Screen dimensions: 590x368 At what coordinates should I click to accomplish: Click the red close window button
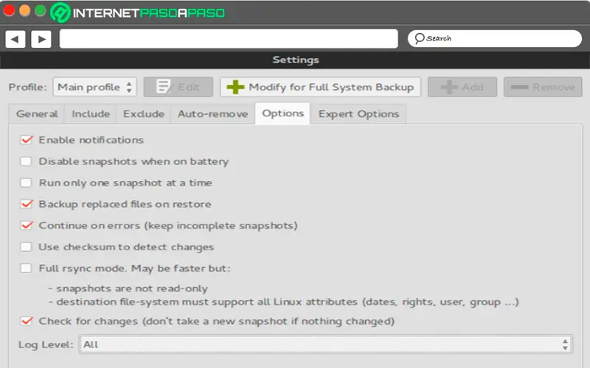[9, 10]
